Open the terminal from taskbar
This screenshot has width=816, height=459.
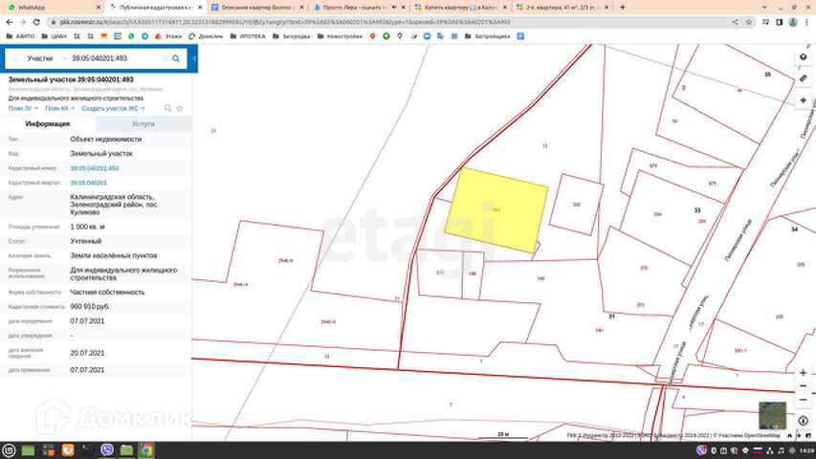click(x=87, y=450)
